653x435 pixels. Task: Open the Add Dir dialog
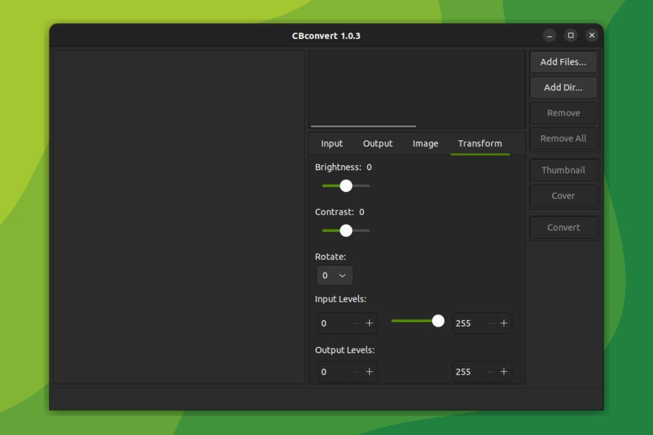coord(563,88)
